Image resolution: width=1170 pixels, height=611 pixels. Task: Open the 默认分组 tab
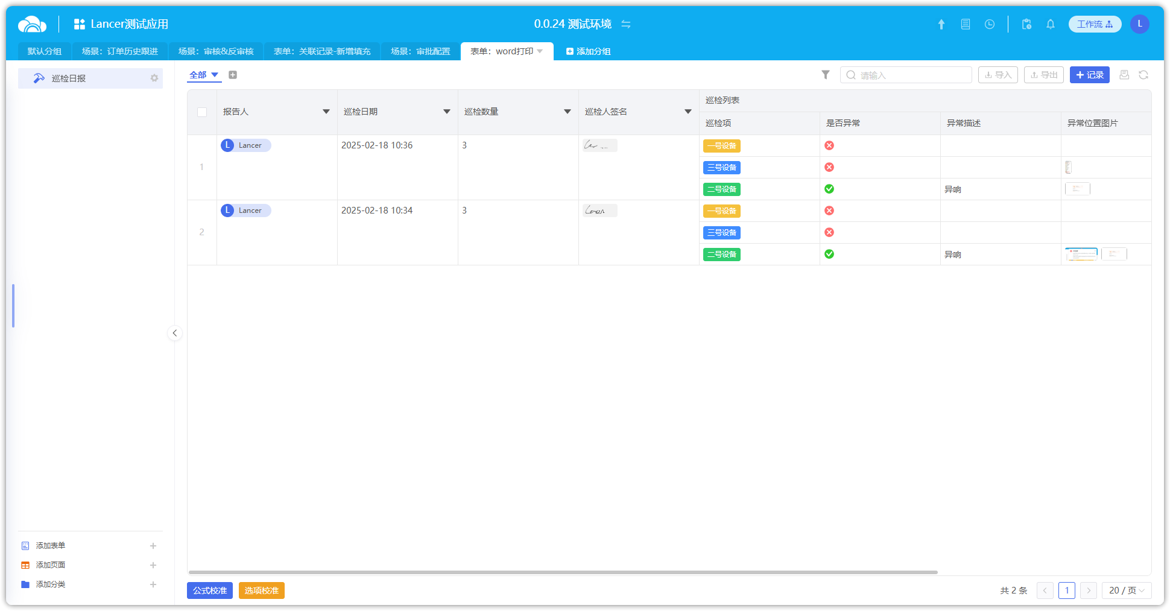point(45,51)
